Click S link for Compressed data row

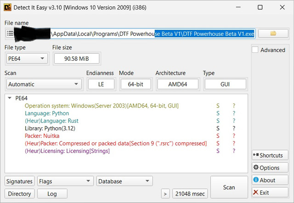click(x=218, y=143)
